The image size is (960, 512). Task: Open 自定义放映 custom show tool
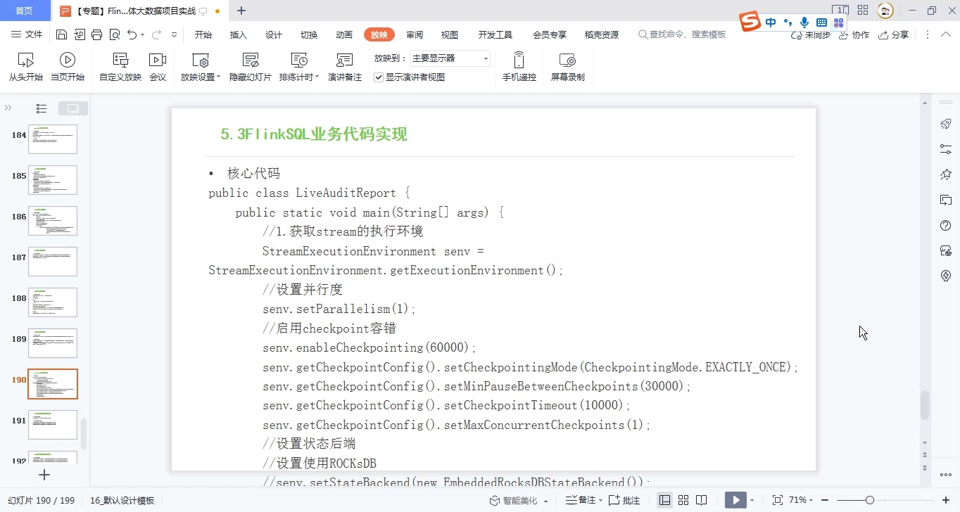pyautogui.click(x=120, y=67)
